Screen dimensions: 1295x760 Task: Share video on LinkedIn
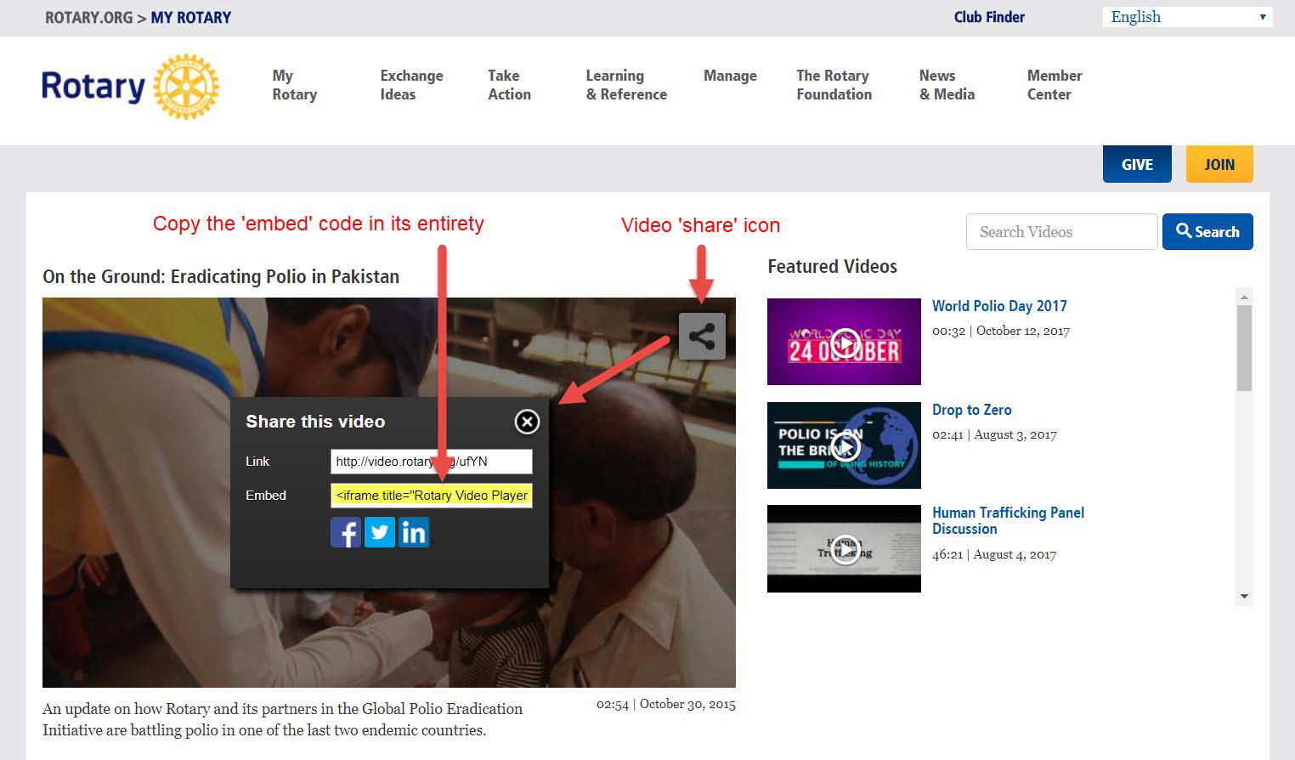(414, 533)
